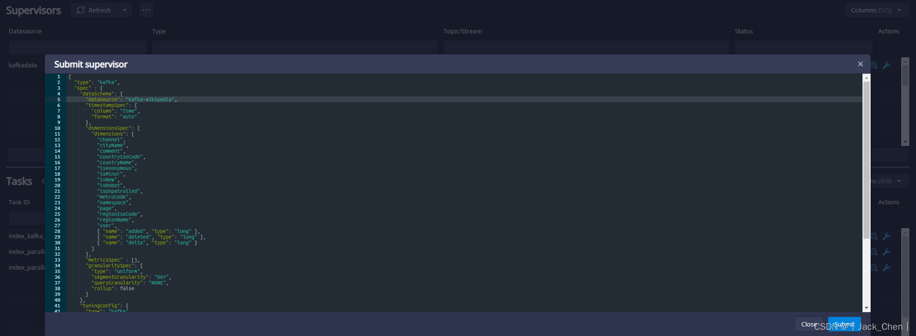Click the "metroCode" dimension entry
The width and height of the screenshot is (916, 336).
coord(113,197)
